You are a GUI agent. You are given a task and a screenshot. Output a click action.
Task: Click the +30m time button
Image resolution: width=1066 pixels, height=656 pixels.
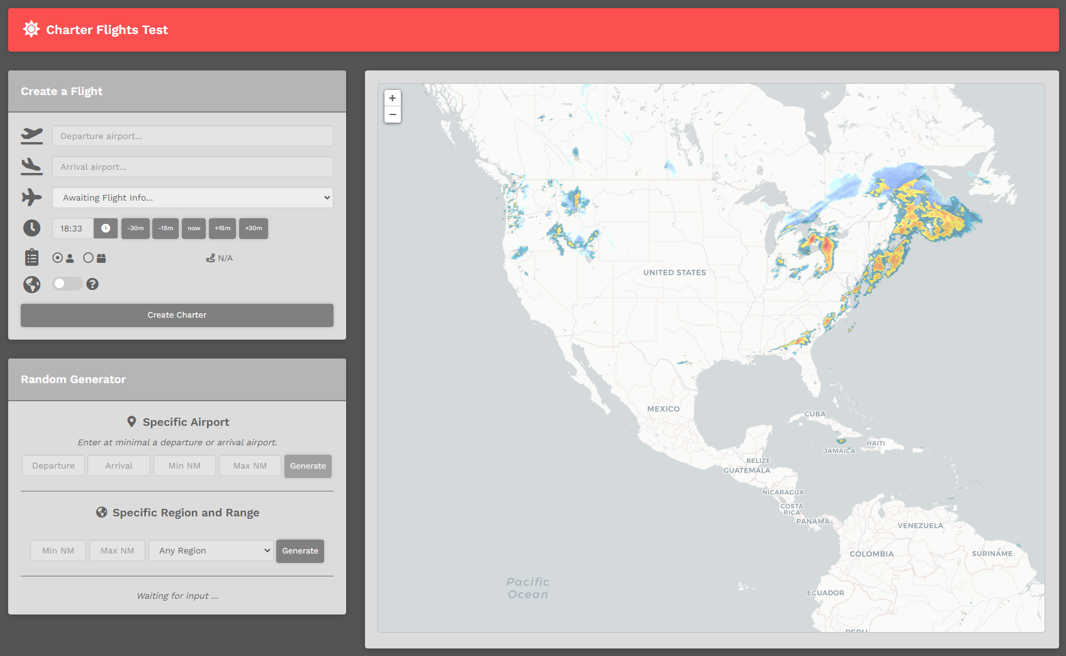coord(254,228)
